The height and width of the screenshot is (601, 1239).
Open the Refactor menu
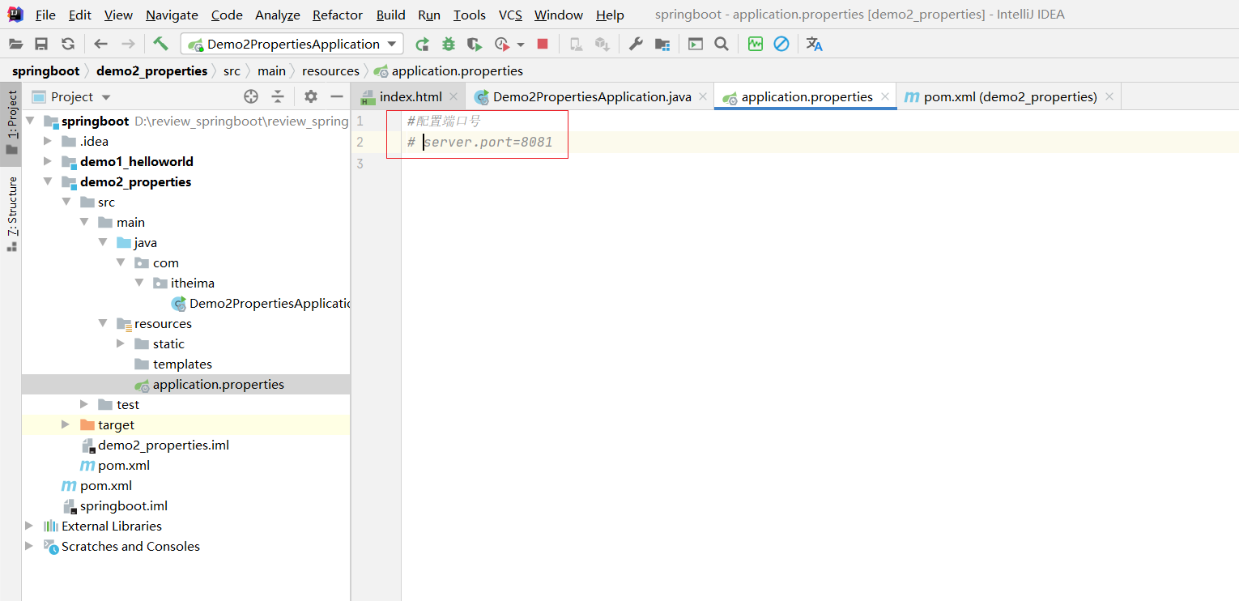click(x=337, y=15)
